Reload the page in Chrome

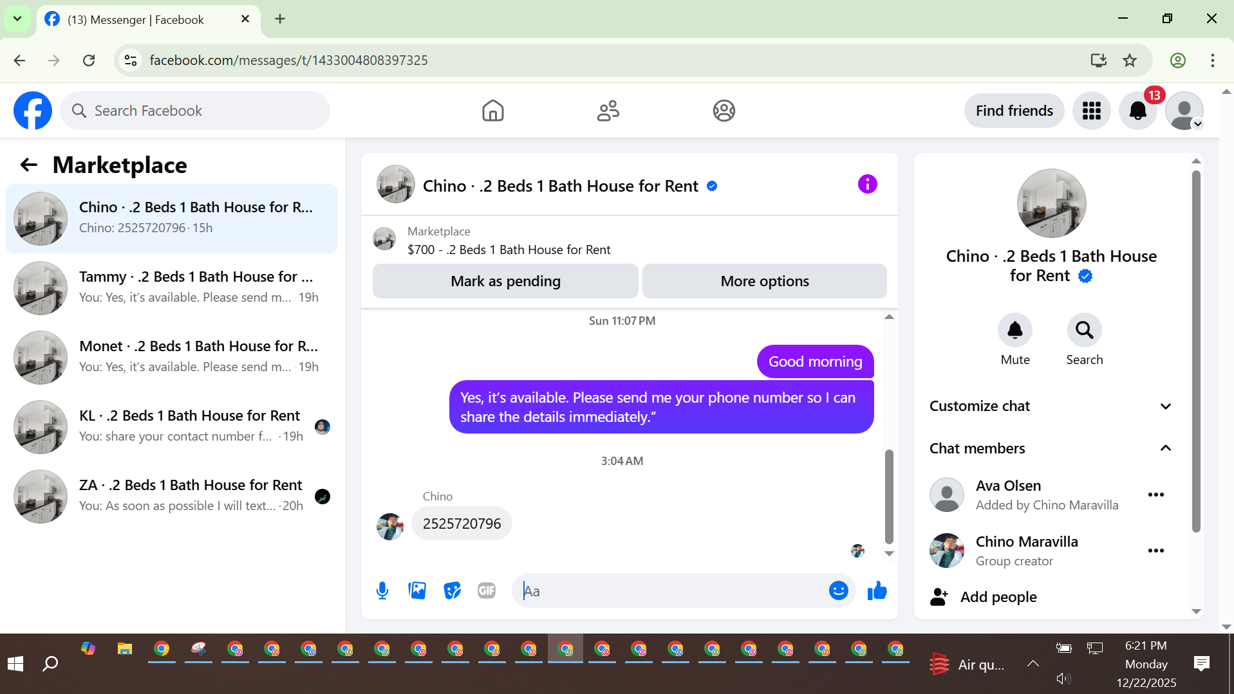click(89, 60)
